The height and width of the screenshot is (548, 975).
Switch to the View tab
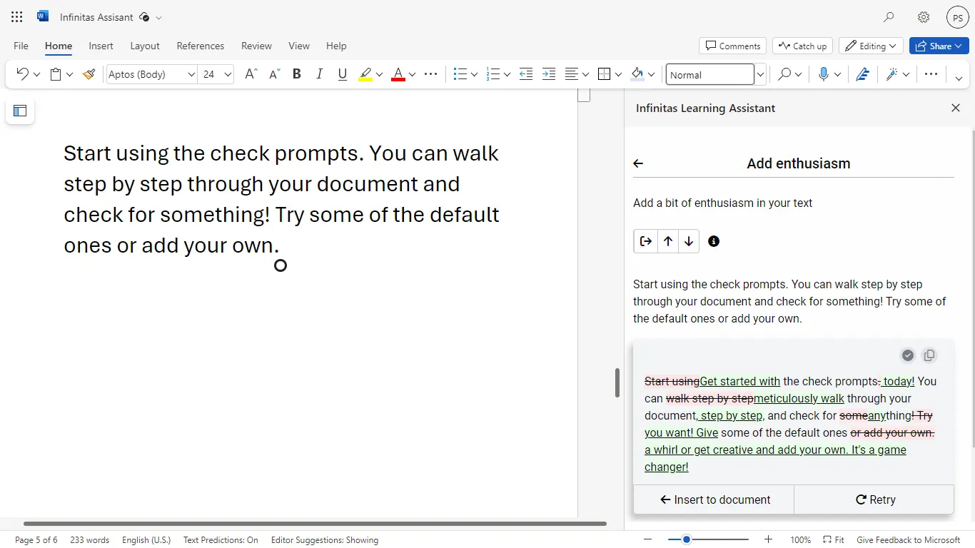click(299, 46)
